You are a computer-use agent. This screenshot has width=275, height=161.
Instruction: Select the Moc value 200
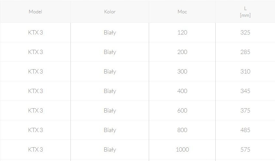click(x=182, y=52)
